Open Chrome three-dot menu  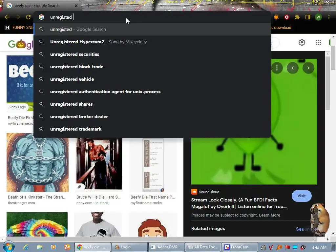[x=329, y=17]
